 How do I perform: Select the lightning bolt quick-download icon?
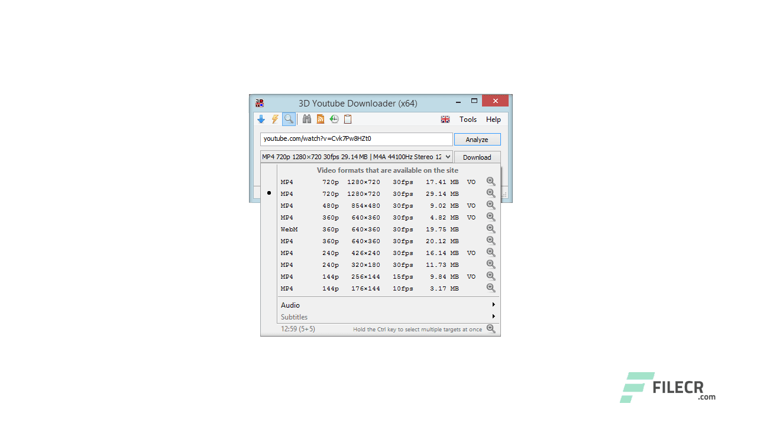coord(274,119)
